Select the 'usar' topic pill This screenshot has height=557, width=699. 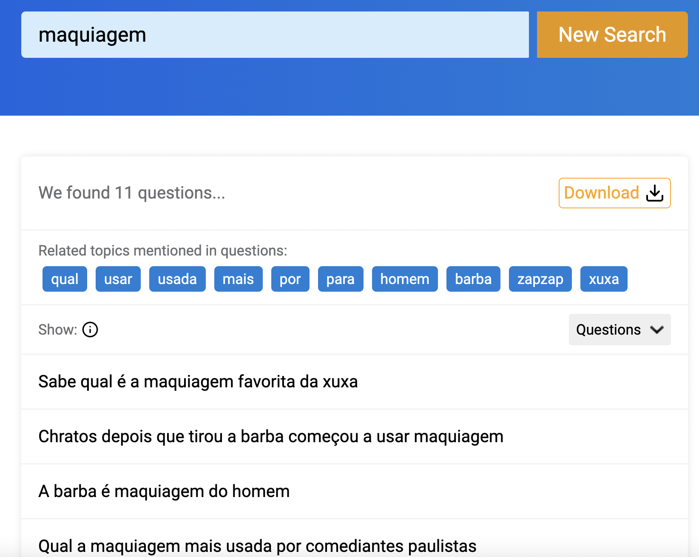pyautogui.click(x=118, y=279)
